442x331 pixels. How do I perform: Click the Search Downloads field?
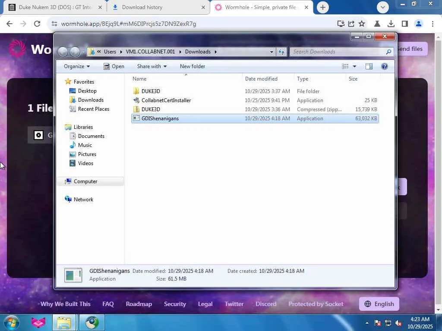pyautogui.click(x=338, y=52)
